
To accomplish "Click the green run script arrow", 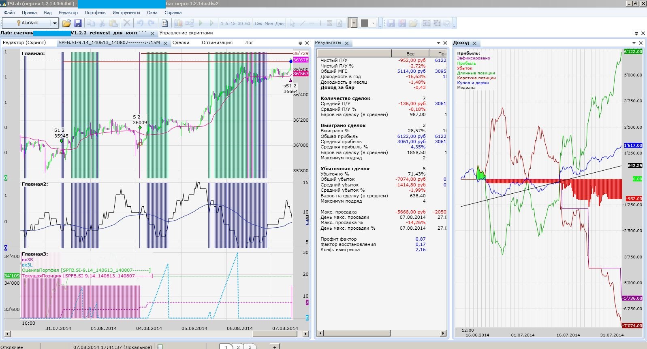I will (201, 23).
